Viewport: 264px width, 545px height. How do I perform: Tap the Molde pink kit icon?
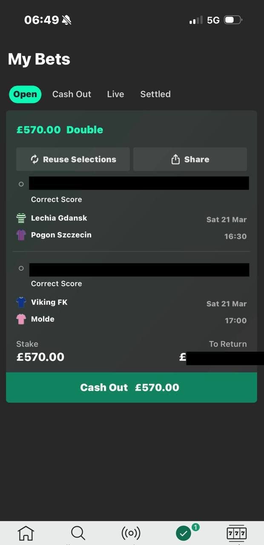[21, 319]
